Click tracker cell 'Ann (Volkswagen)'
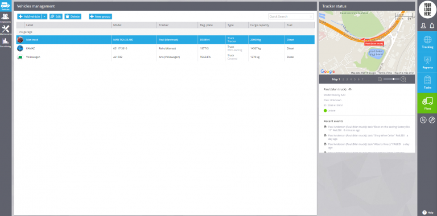Screen dimensions: 437x216 tap(169, 57)
